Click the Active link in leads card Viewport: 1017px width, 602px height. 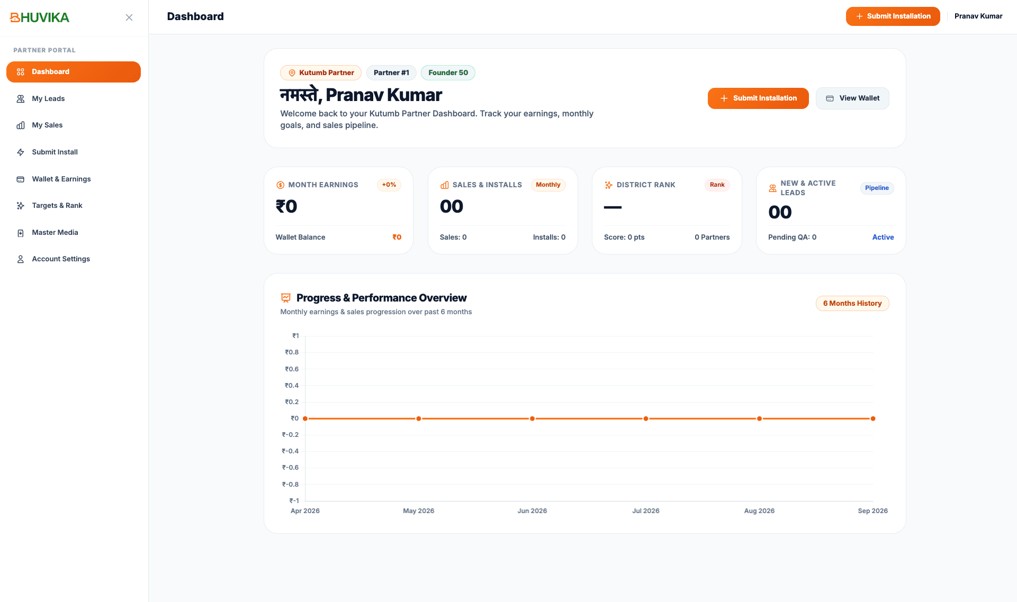883,238
